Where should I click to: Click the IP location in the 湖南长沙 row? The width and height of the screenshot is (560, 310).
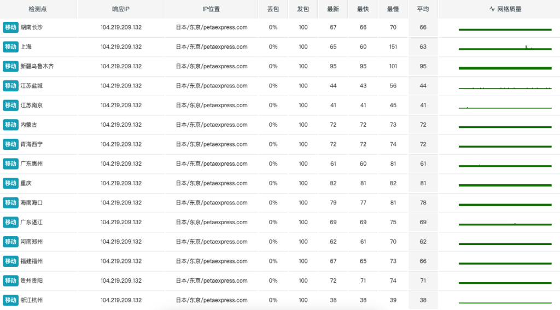point(212,27)
